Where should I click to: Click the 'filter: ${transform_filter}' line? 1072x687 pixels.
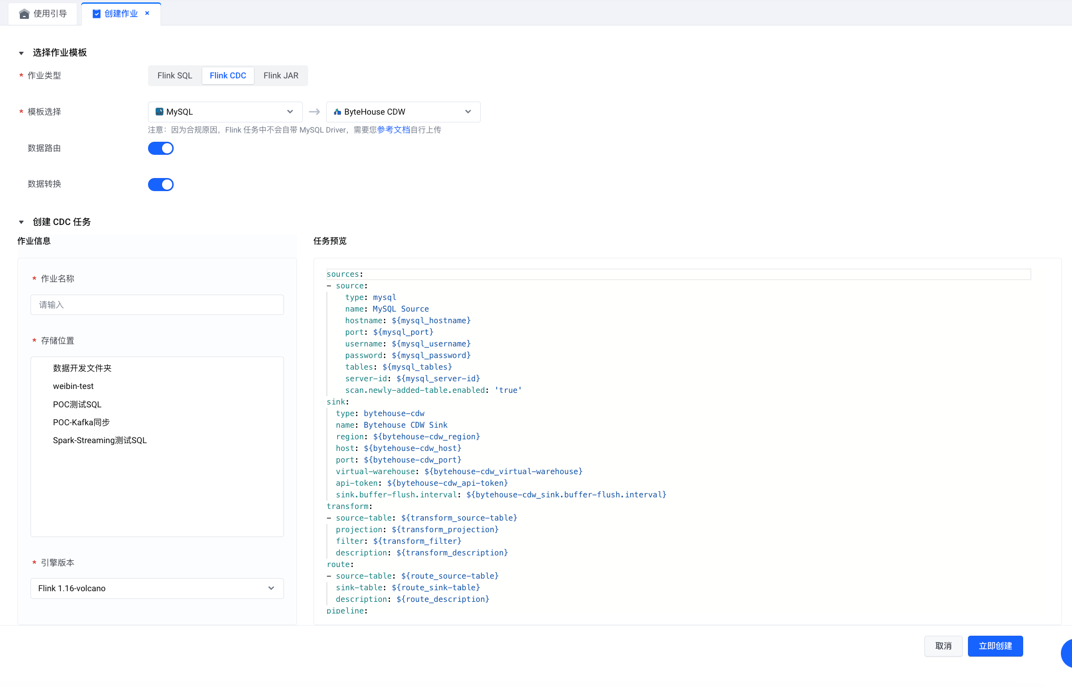[399, 541]
